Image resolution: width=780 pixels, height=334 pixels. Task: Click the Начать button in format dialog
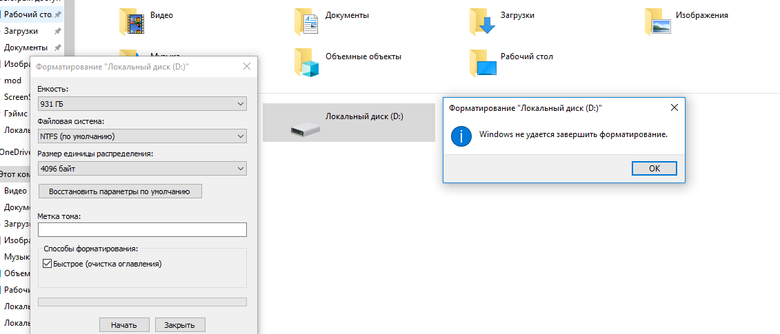click(124, 326)
